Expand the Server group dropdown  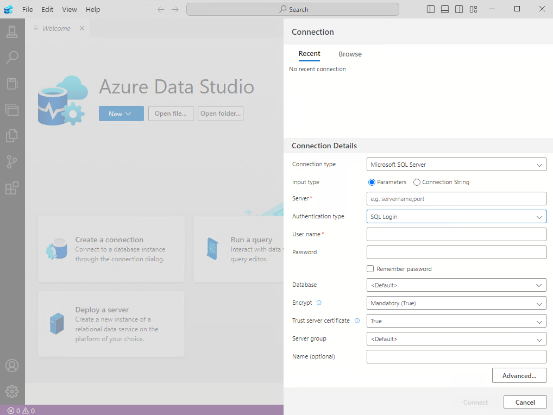click(x=456, y=339)
